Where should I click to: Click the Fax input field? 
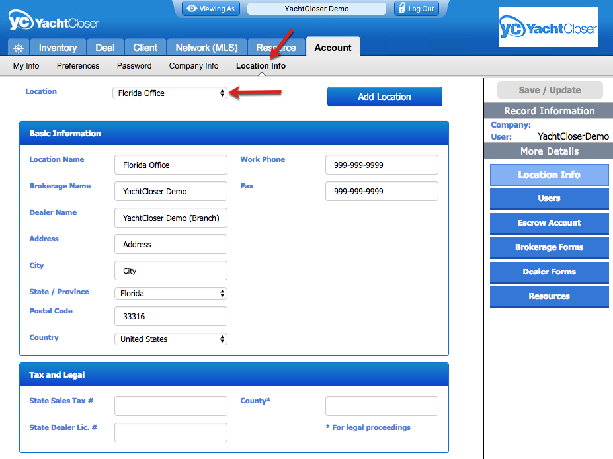click(x=382, y=191)
